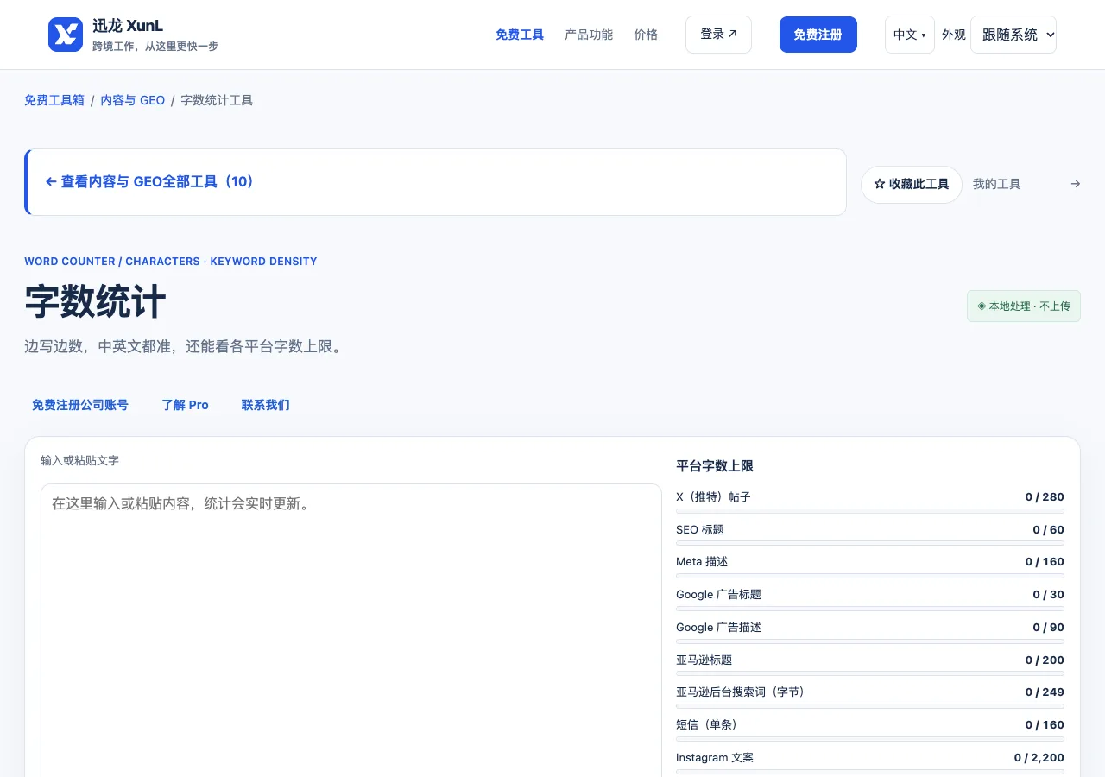Open the 跟随系统 appearance dropdown

(x=1013, y=35)
